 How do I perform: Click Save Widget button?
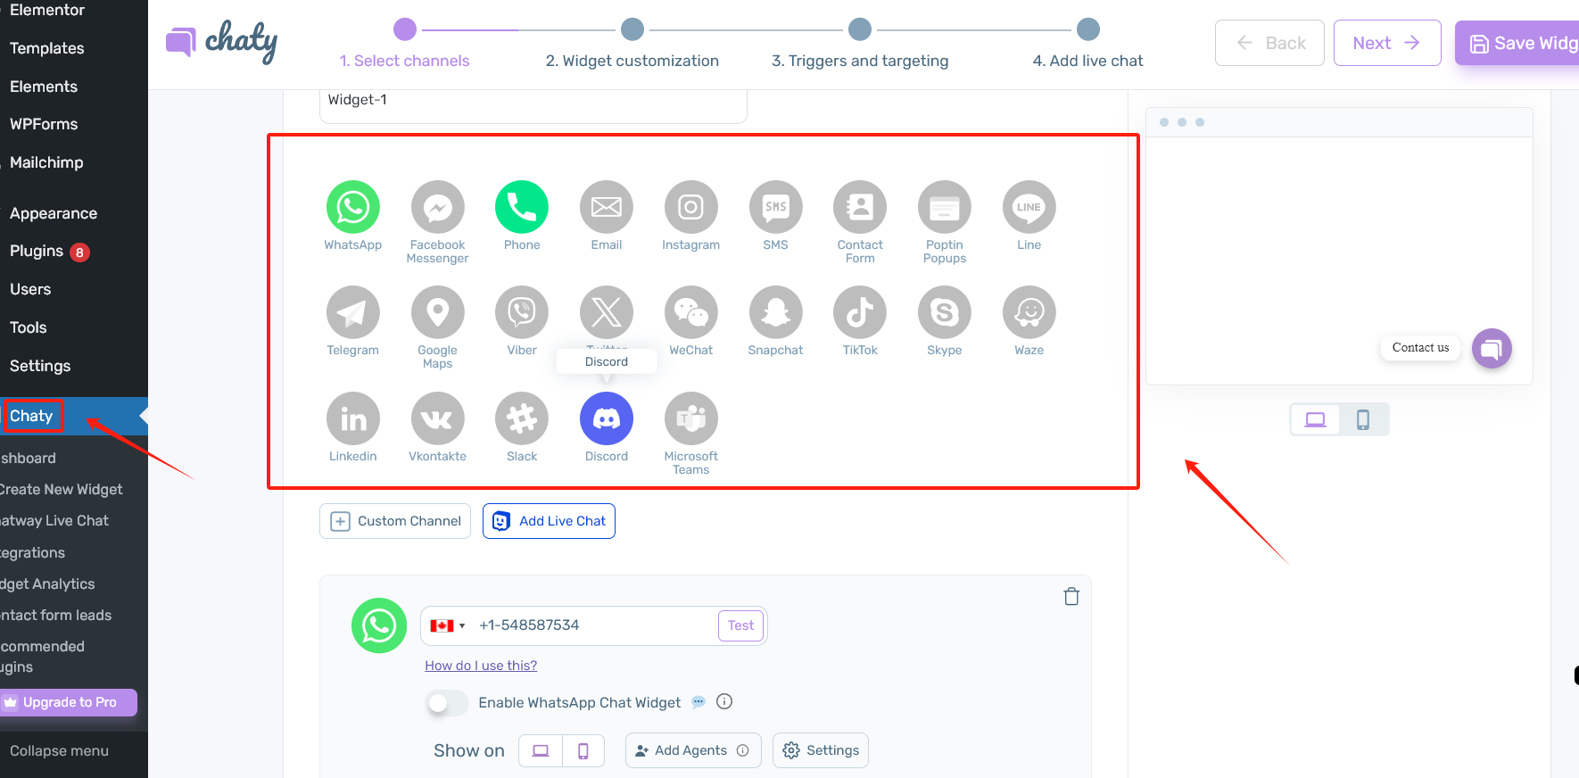click(1517, 43)
